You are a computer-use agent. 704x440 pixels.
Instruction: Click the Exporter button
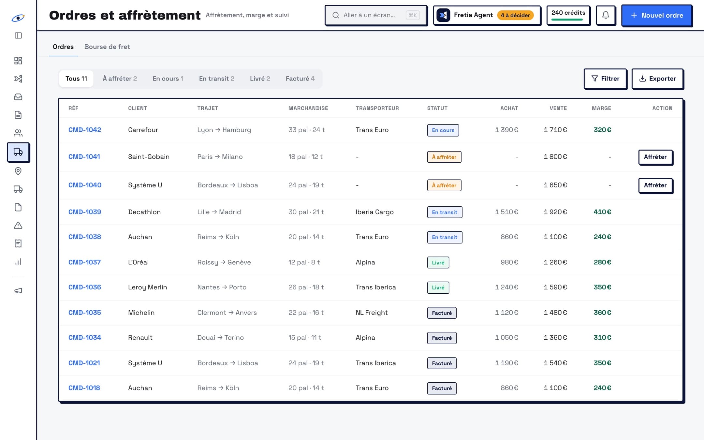(x=657, y=79)
